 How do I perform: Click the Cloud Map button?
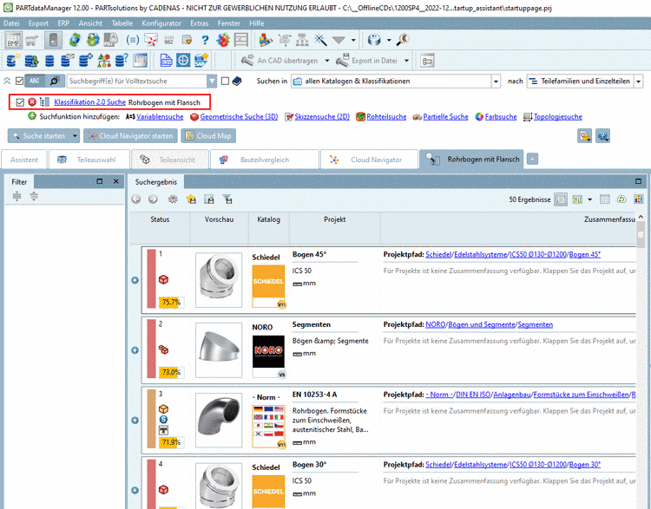pos(208,135)
